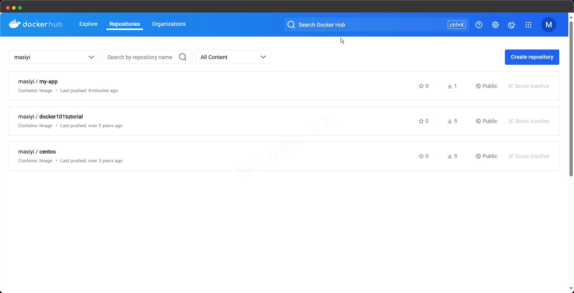The height and width of the screenshot is (293, 574).
Task: Click 'Contains: Image' under centos
Action: 35,161
